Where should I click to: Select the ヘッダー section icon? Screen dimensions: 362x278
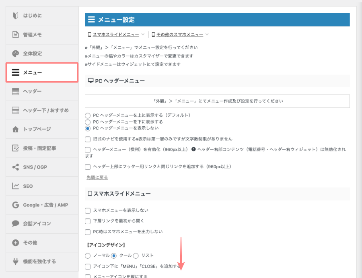(15, 91)
